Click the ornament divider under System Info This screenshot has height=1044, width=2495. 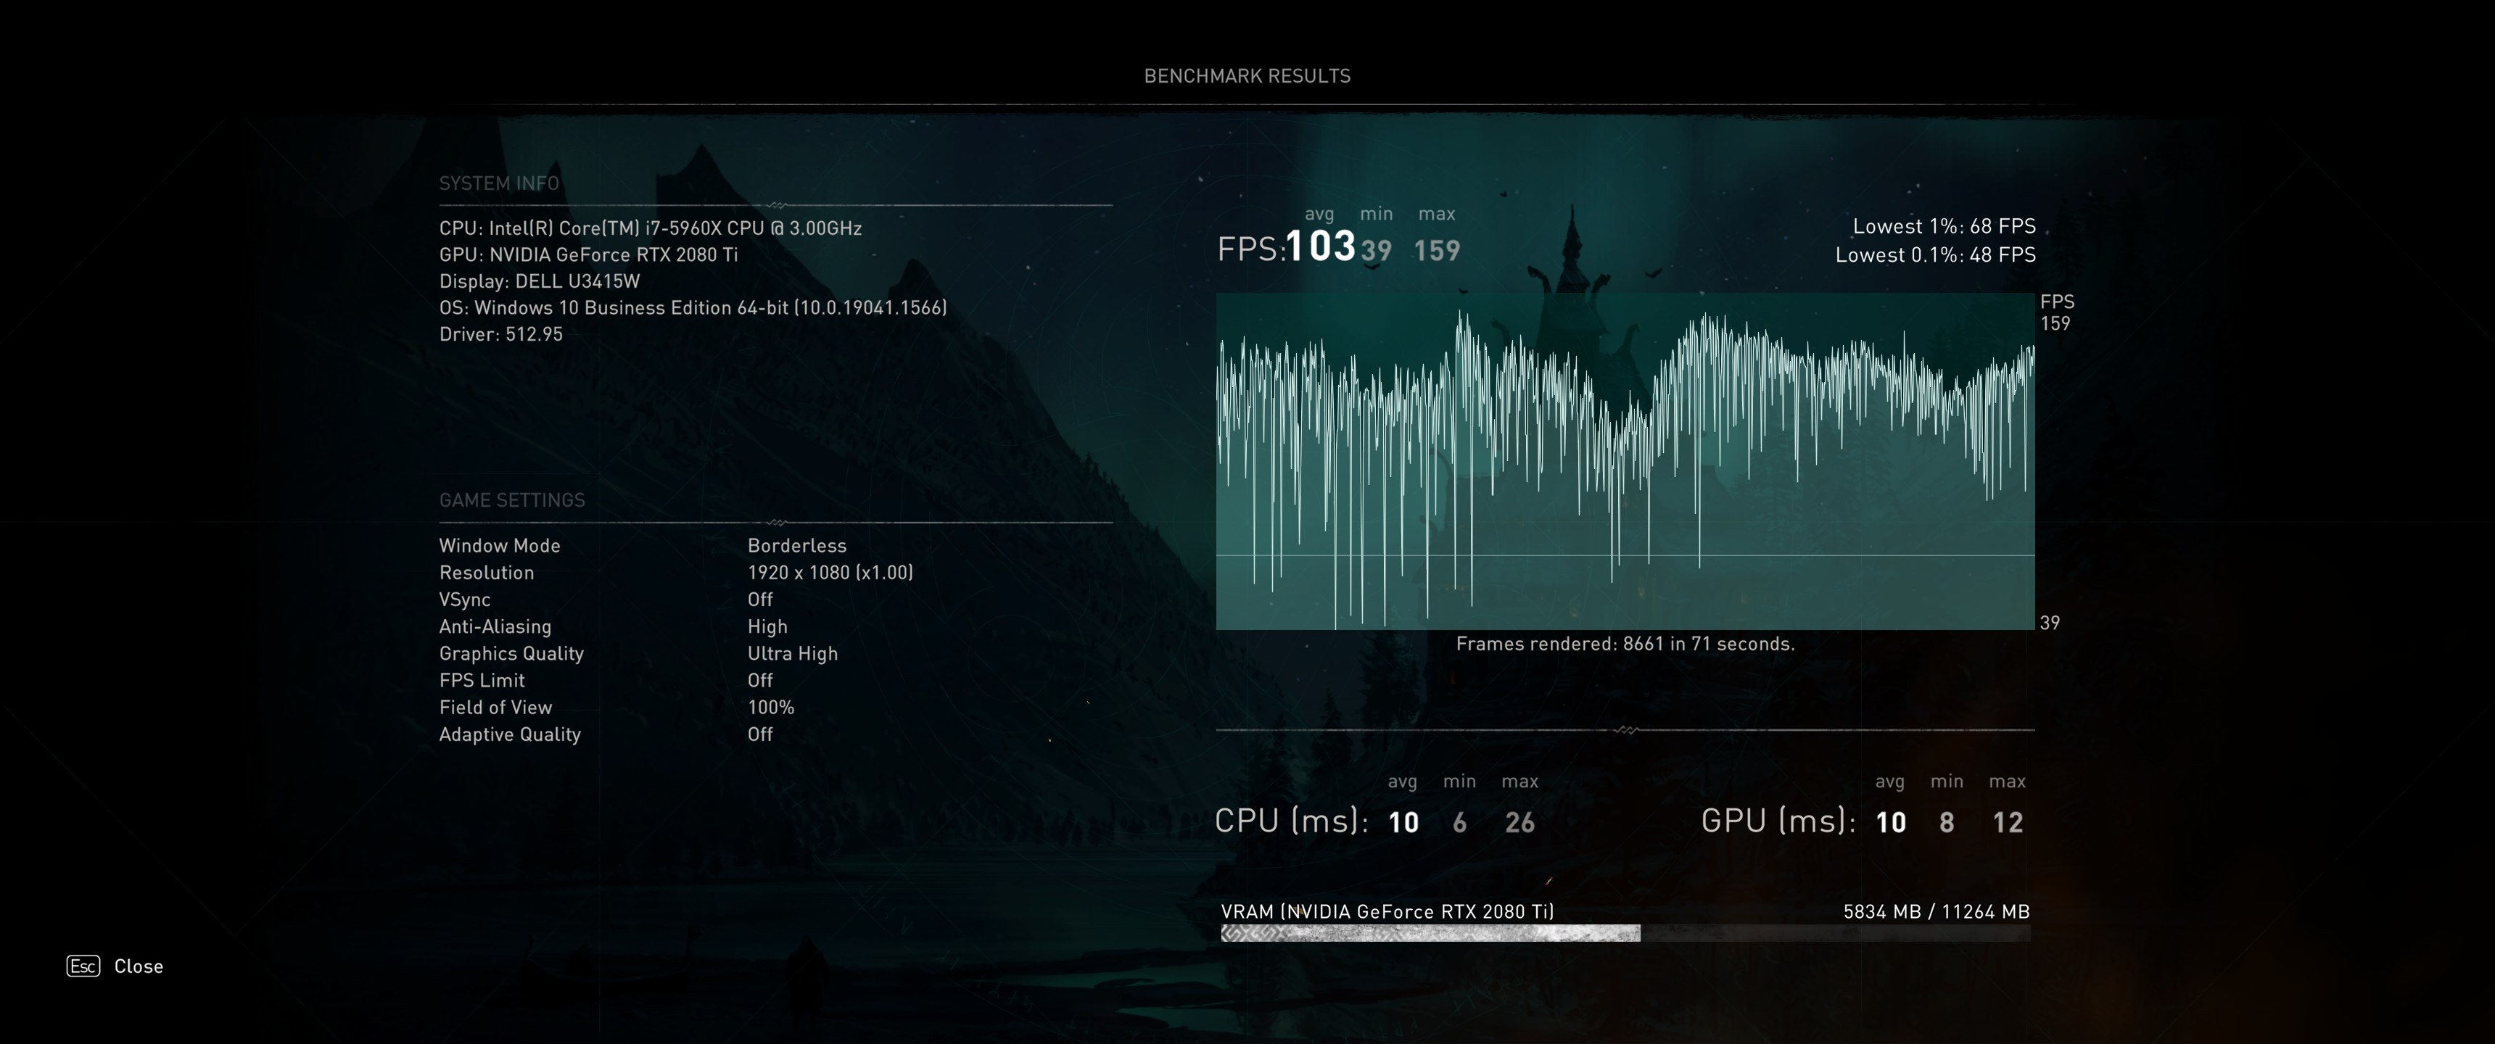pyautogui.click(x=776, y=205)
